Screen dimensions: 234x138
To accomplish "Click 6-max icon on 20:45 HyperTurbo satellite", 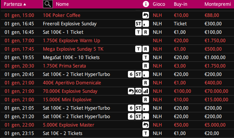I will [131, 74].
